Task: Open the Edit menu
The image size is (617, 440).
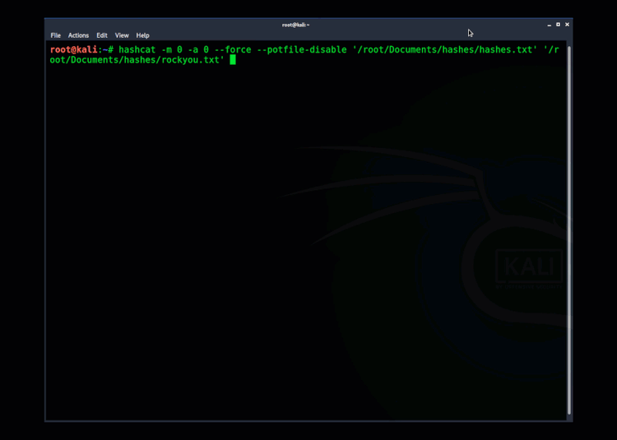Action: (x=102, y=35)
